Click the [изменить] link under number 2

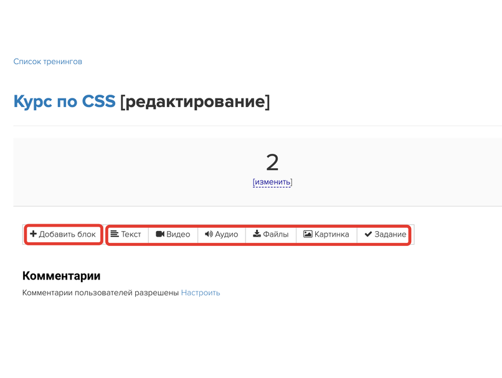(x=272, y=182)
